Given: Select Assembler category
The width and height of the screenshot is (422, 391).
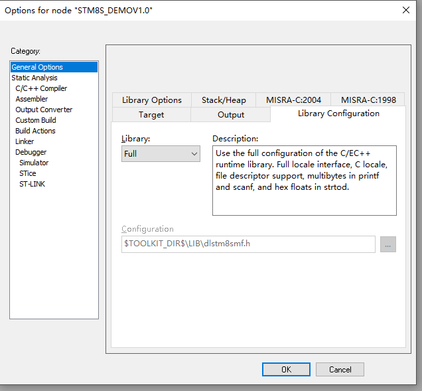Looking at the screenshot, I should (31, 99).
